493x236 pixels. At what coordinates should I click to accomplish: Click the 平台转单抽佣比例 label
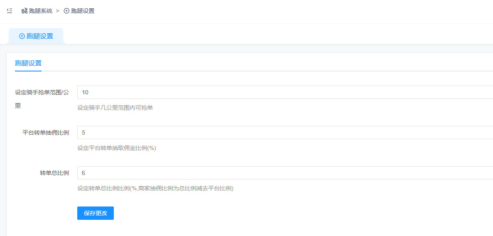(x=46, y=133)
